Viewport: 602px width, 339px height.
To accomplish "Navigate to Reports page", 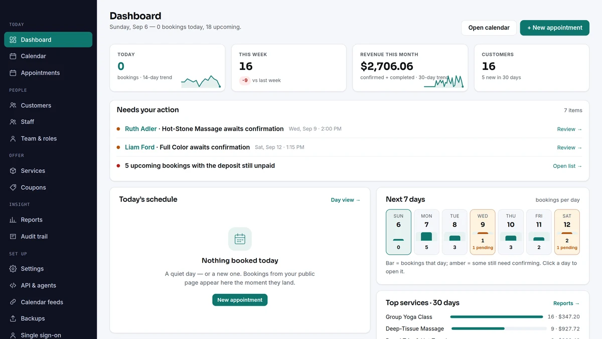I will point(48,220).
